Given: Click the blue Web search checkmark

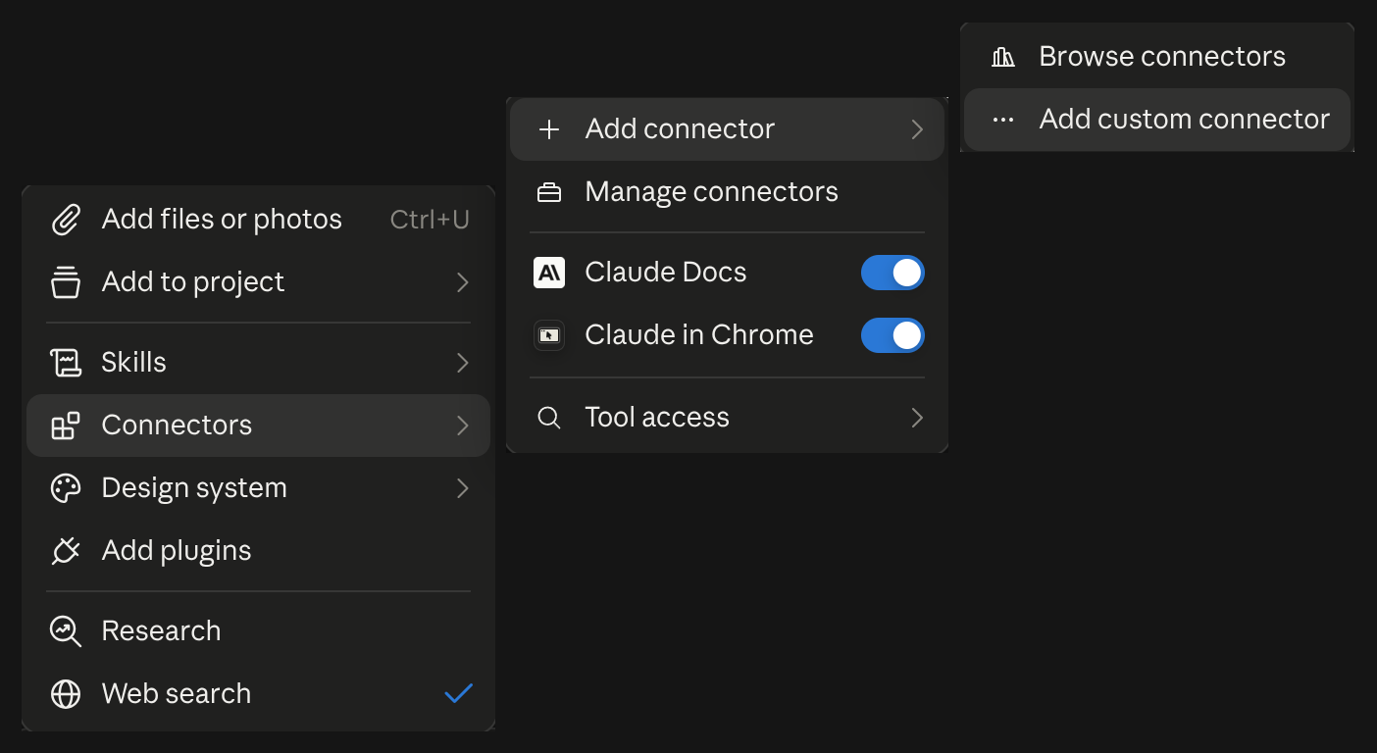Looking at the screenshot, I should pyautogui.click(x=458, y=694).
